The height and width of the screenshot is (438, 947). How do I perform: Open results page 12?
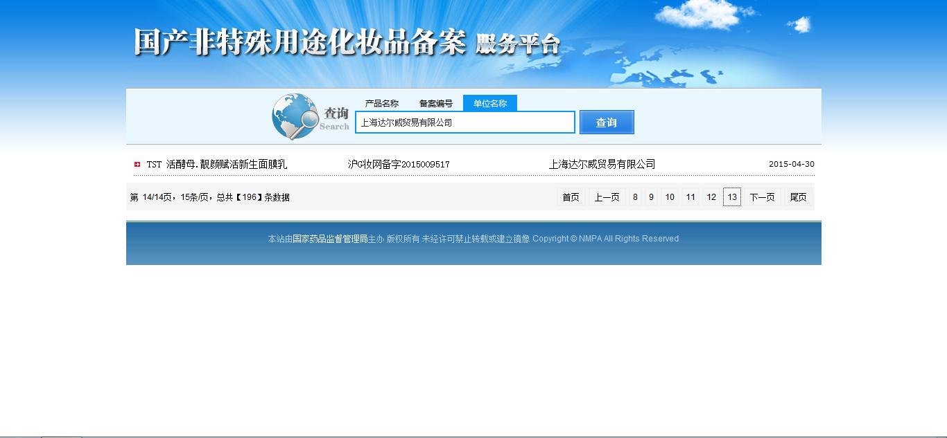[711, 197]
